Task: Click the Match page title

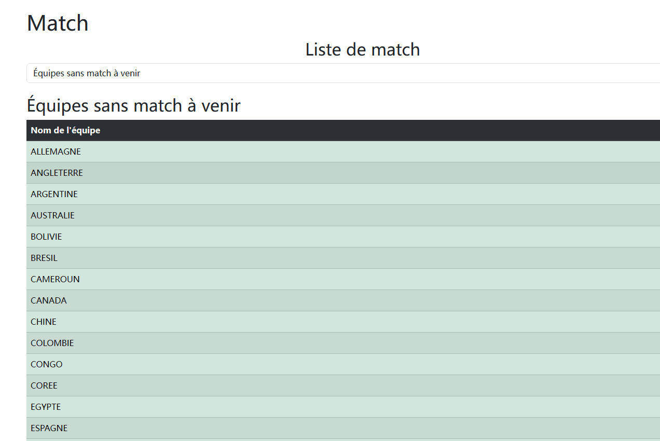Action: coord(58,23)
